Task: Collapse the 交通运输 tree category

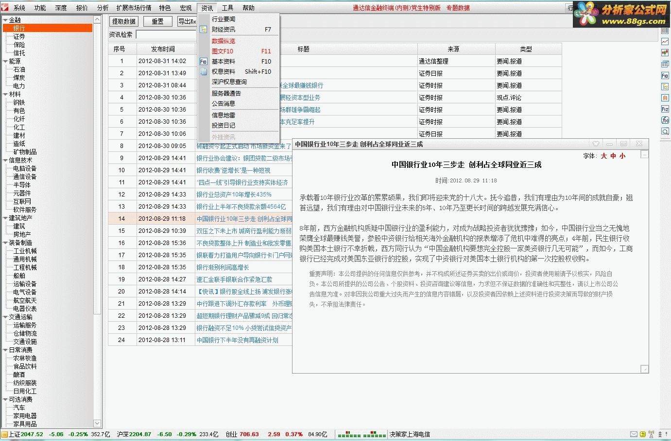Action: 5,317
